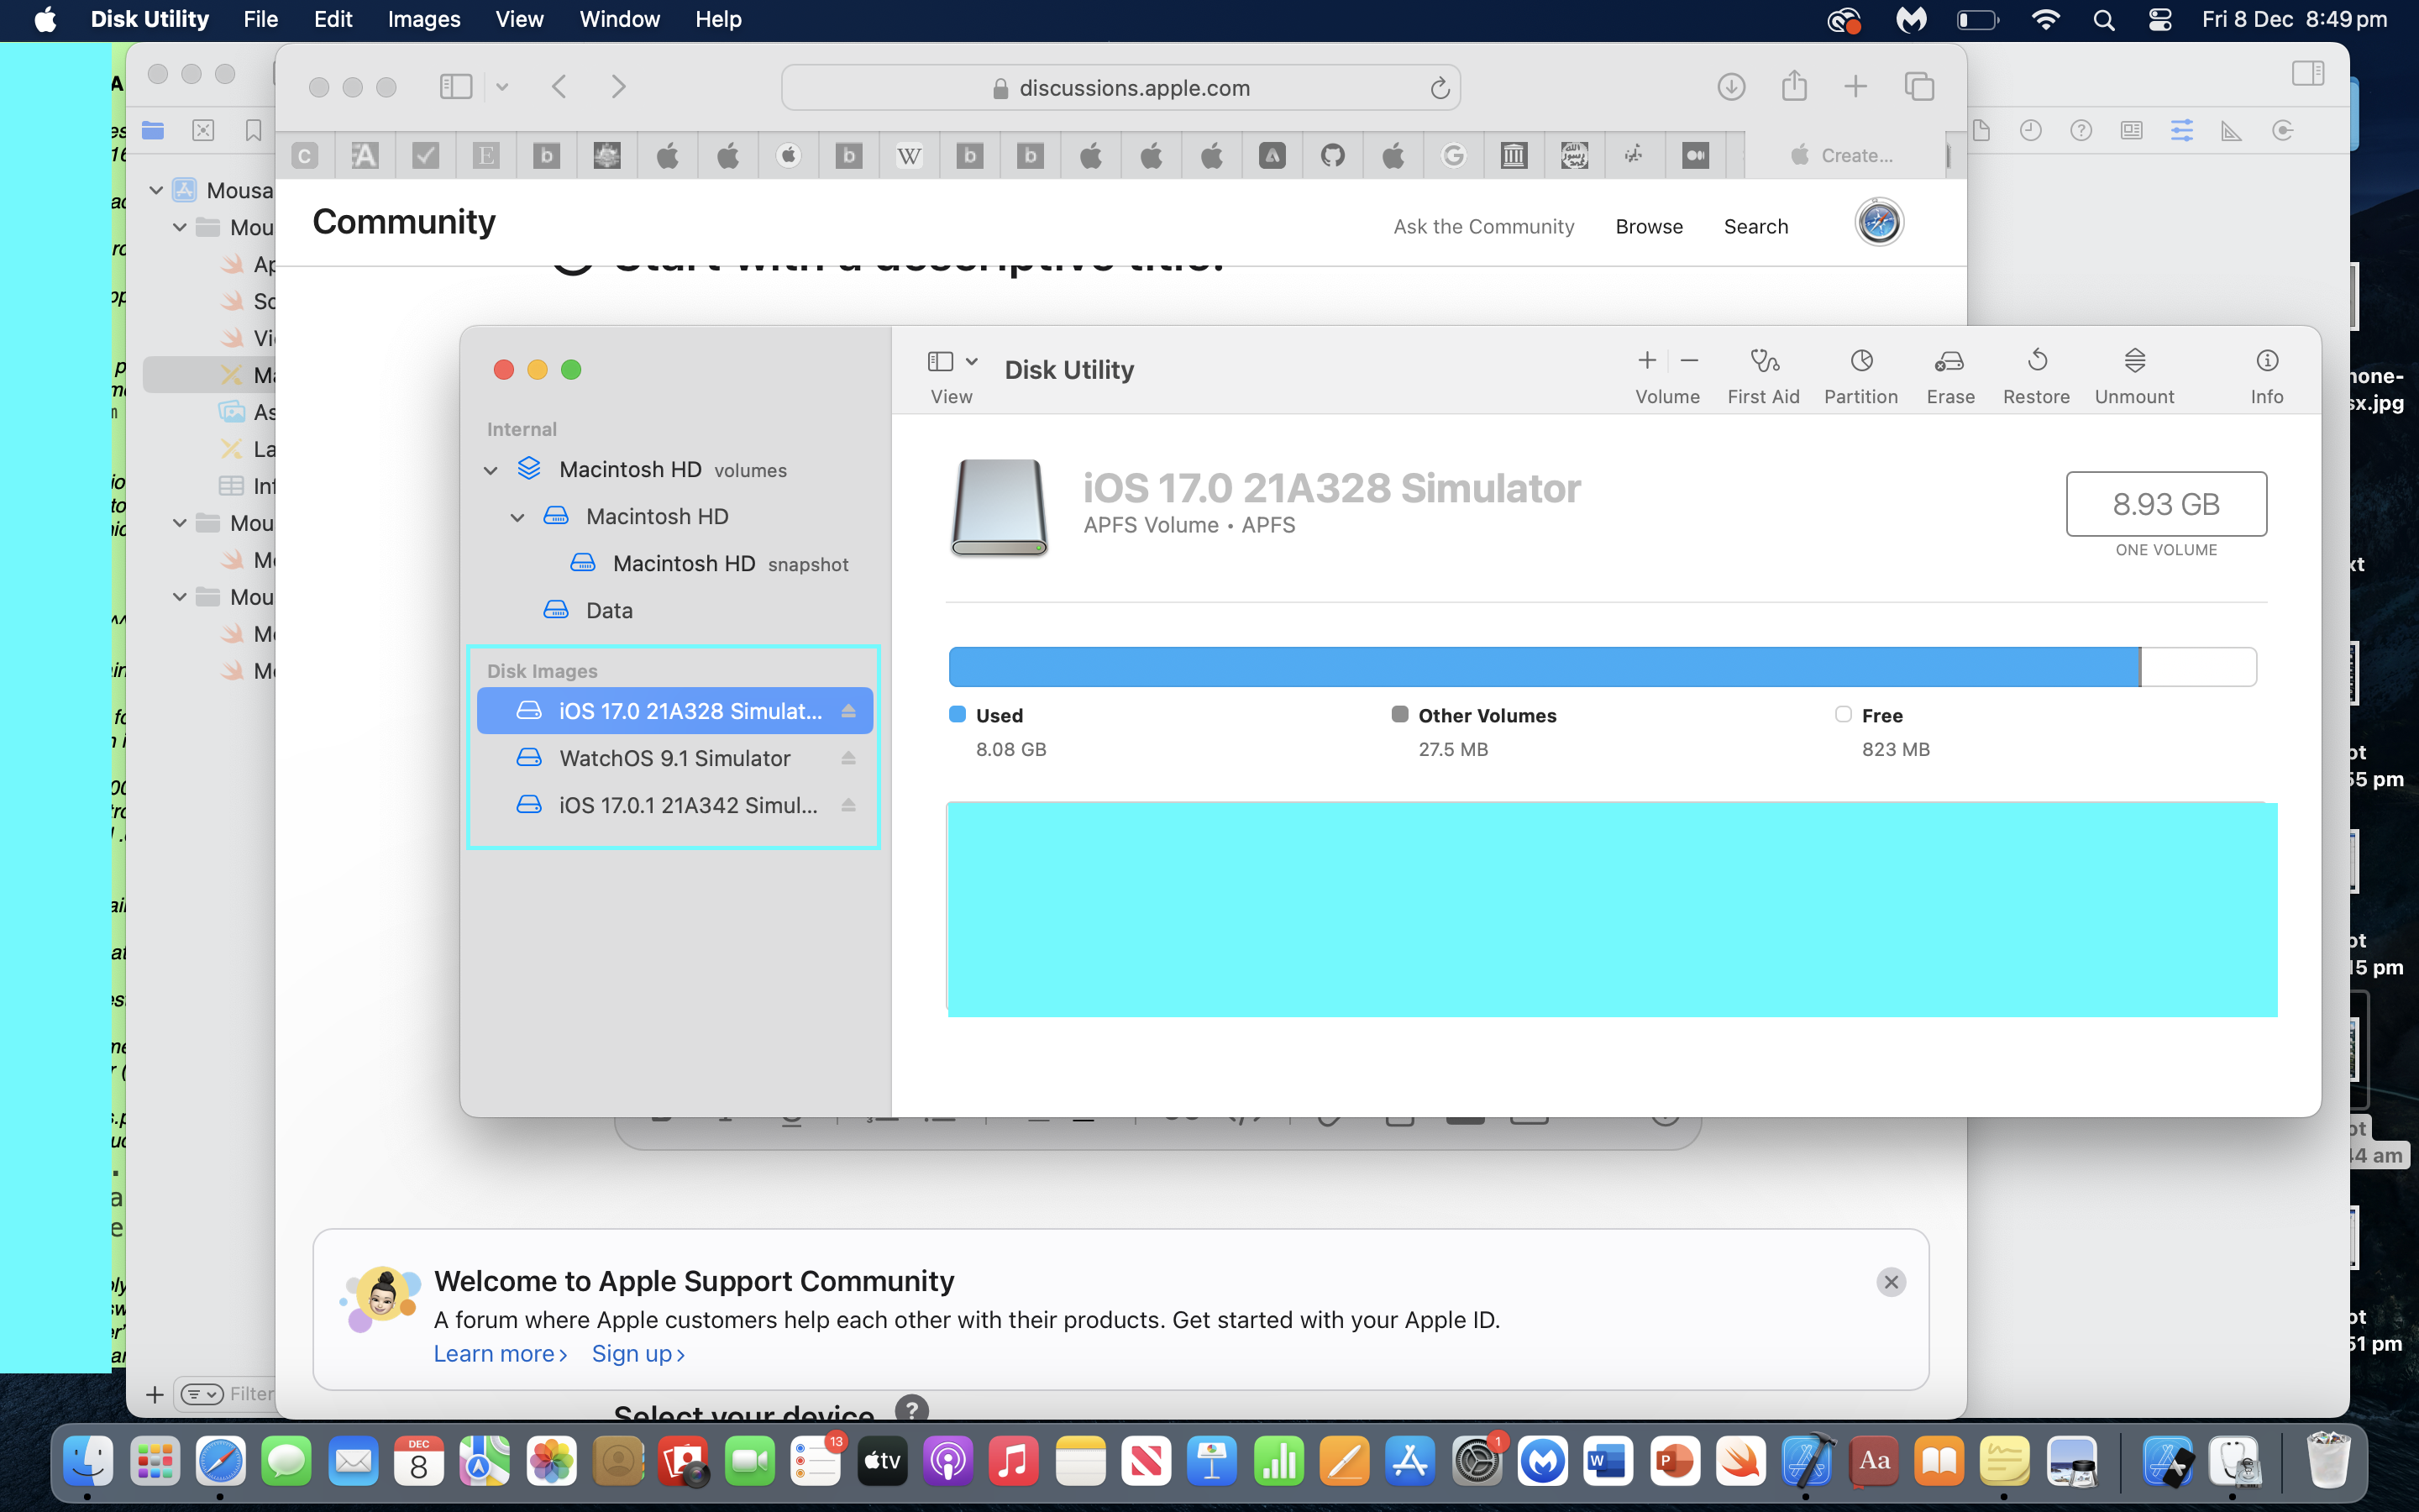Open the Restore tool
This screenshot has width=2419, height=1512.
click(2036, 372)
